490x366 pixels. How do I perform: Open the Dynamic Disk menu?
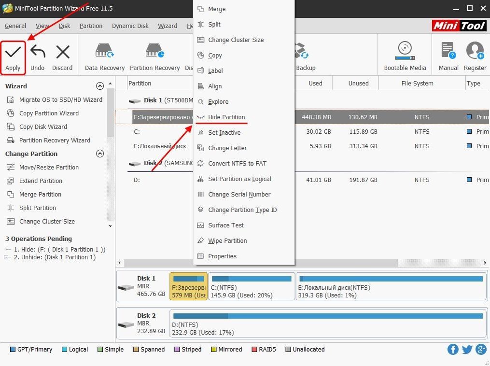tap(130, 26)
